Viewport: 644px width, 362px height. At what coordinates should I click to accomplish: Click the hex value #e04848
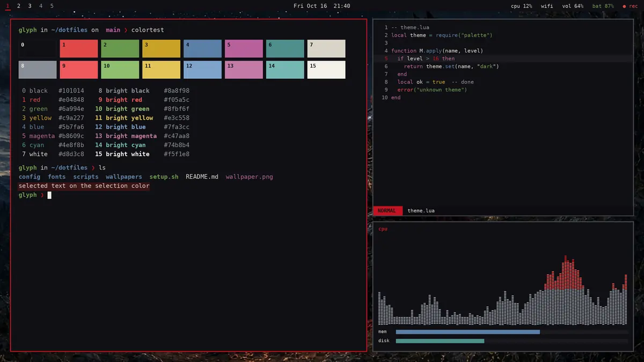(x=71, y=100)
